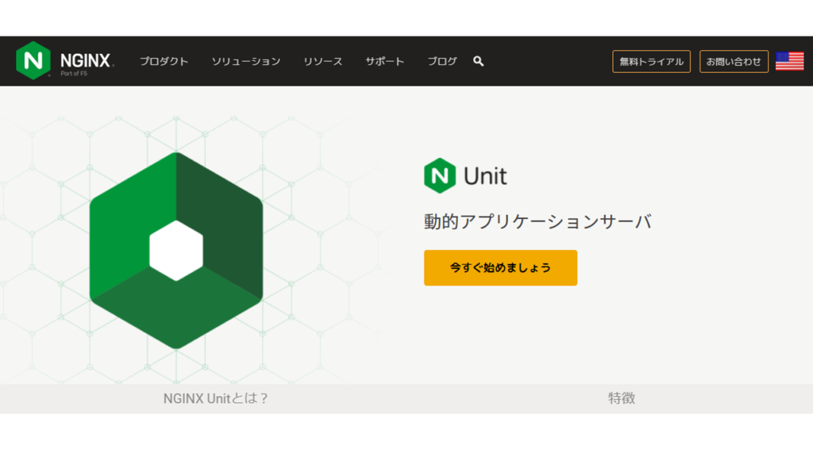The image size is (813, 457).
Task: Open the search with the magnifier icon
Action: tap(477, 60)
